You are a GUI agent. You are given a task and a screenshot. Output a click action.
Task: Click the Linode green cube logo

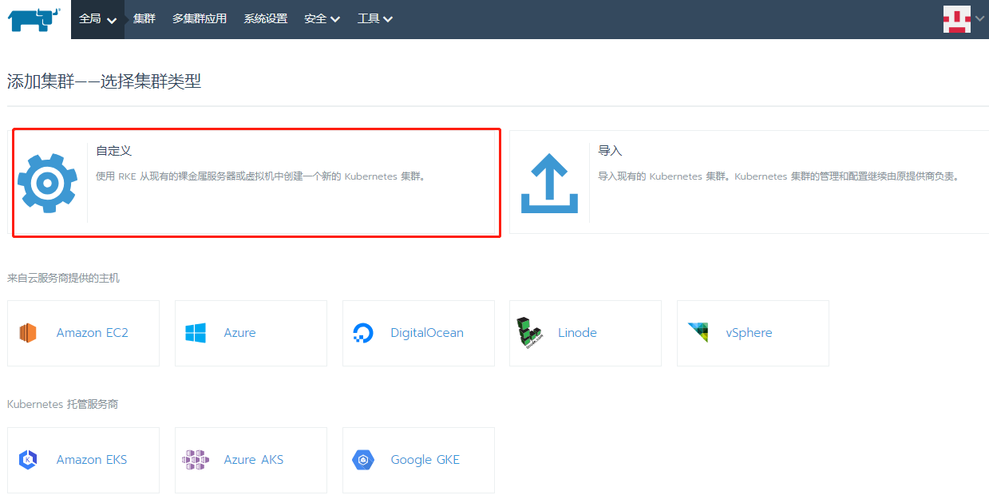tap(530, 333)
